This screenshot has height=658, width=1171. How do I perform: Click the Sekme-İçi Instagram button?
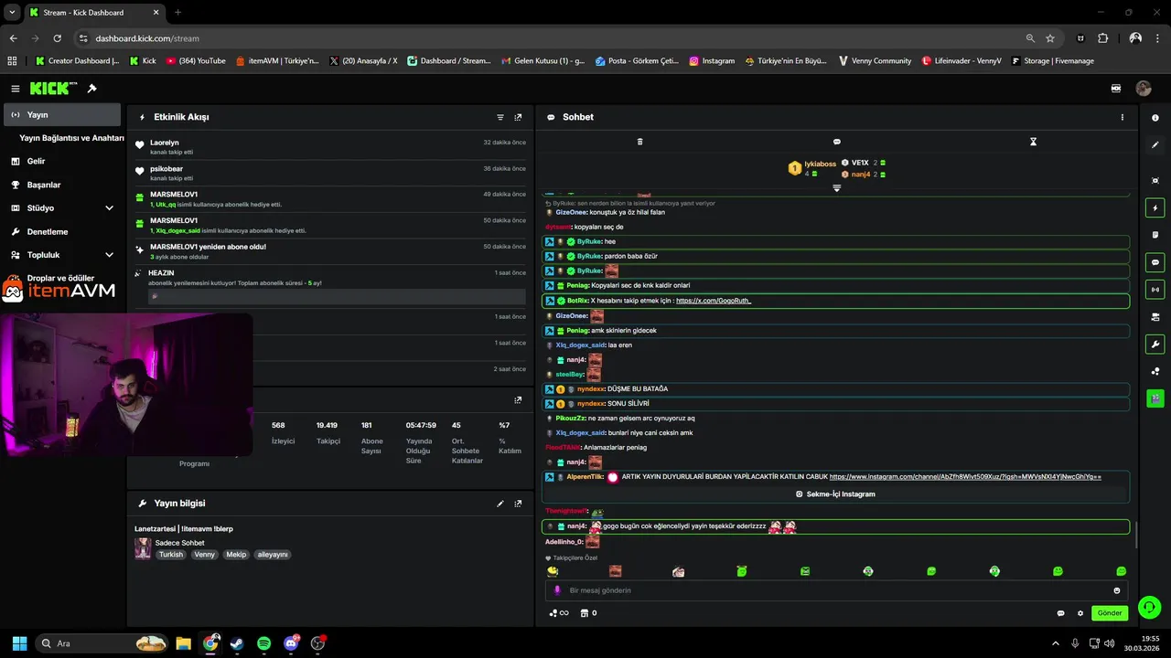(835, 493)
